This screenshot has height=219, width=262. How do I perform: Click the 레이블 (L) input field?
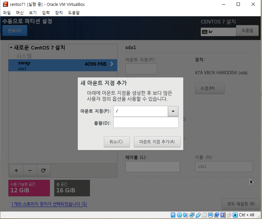coord(153,167)
